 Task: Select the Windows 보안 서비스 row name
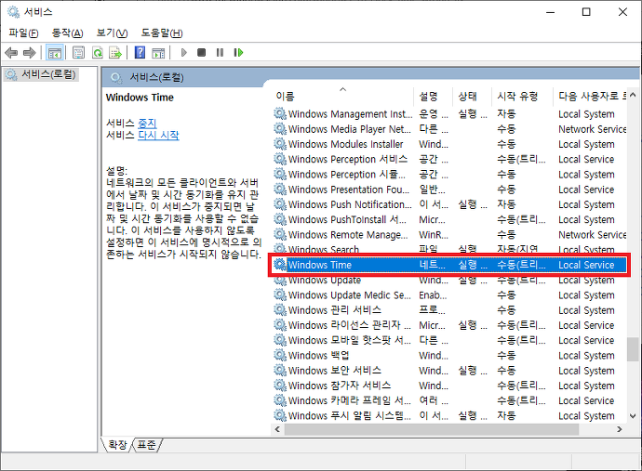pos(335,371)
